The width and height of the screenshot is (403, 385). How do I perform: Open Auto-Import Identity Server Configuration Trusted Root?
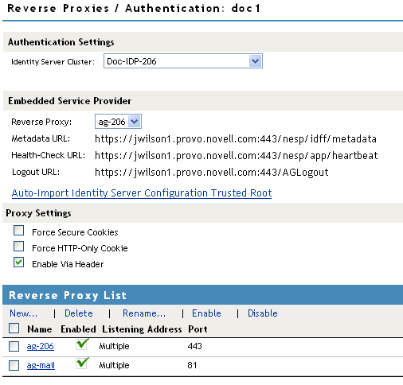pos(142,193)
